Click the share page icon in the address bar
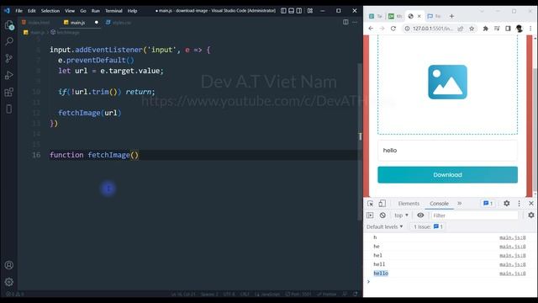The height and width of the screenshot is (303, 538). click(x=461, y=29)
